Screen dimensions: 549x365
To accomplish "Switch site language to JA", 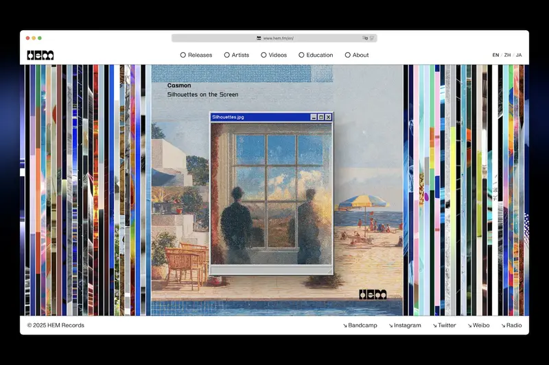I will (519, 55).
